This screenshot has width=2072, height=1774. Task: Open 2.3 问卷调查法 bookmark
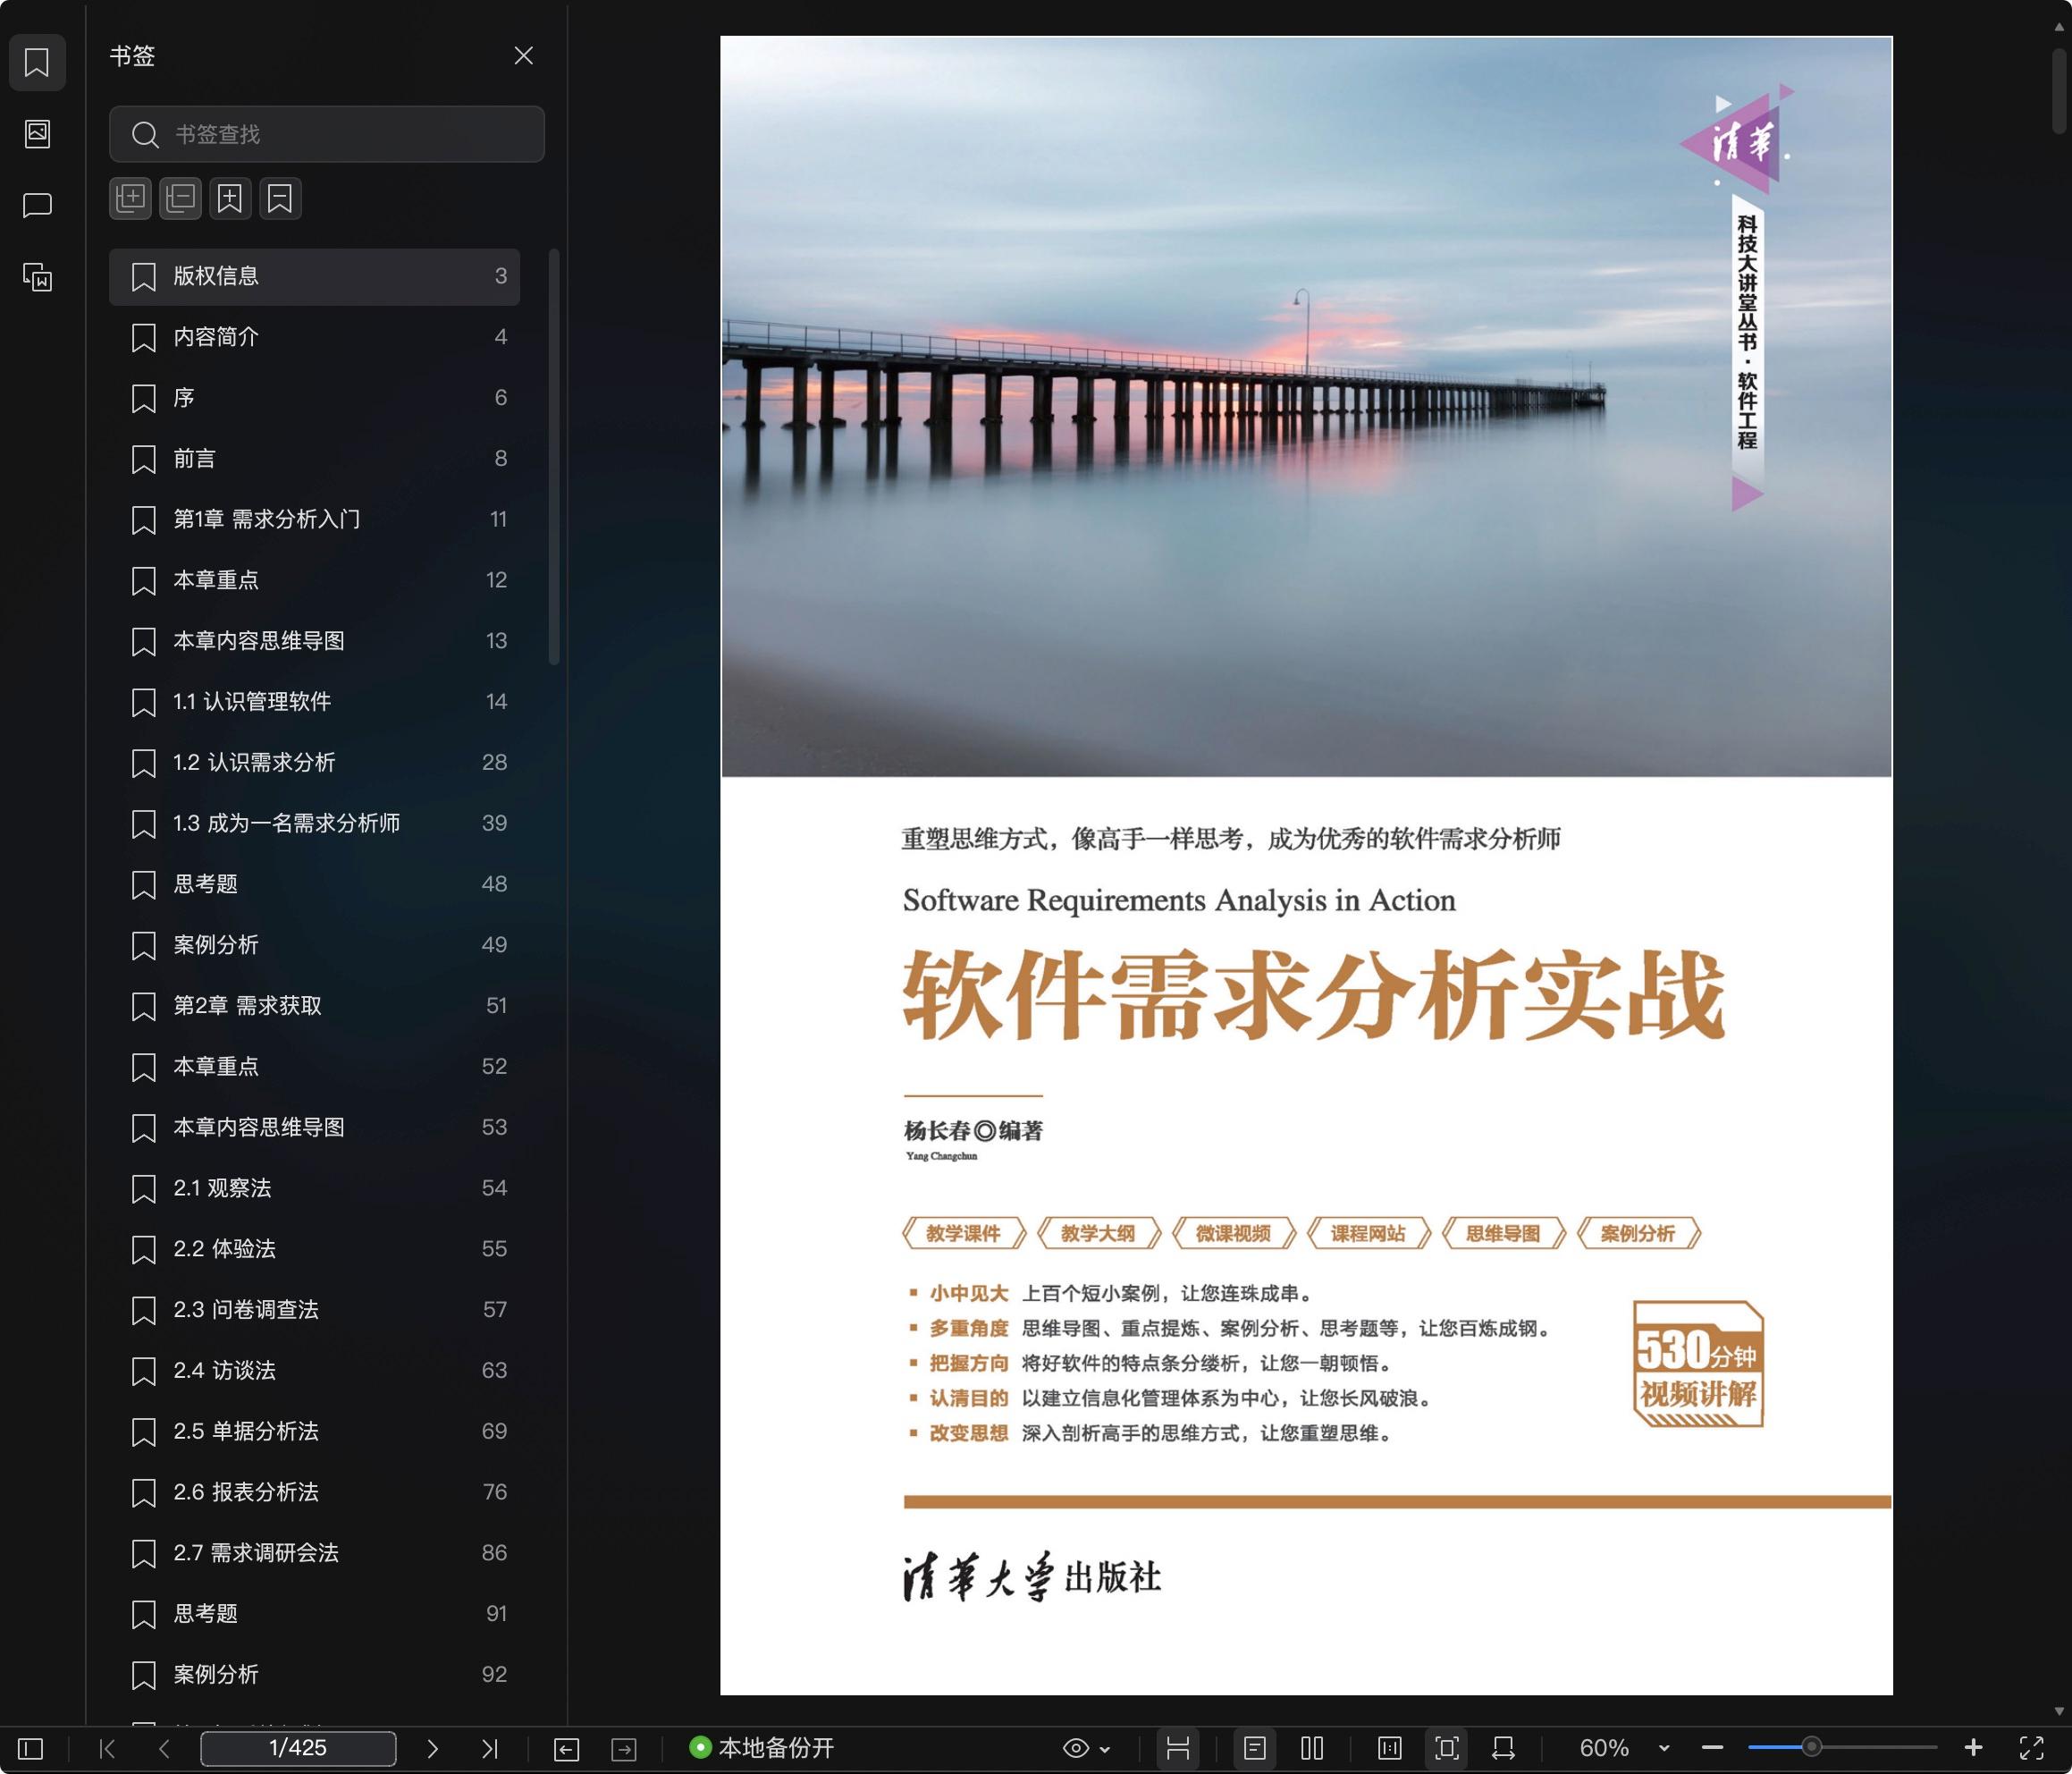pyautogui.click(x=314, y=1310)
